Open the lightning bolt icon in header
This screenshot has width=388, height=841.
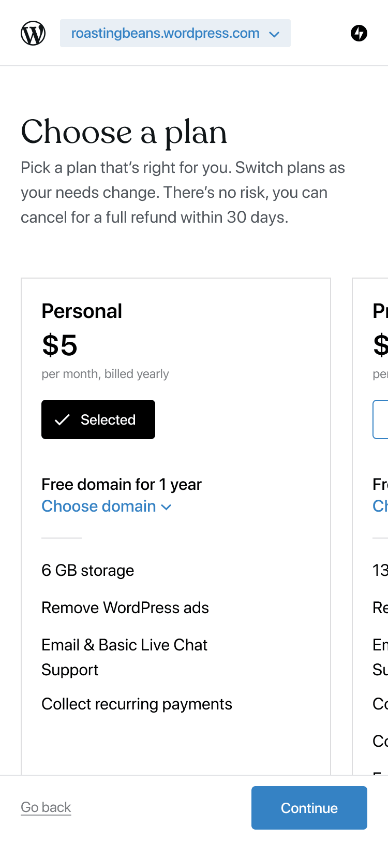coord(359,33)
